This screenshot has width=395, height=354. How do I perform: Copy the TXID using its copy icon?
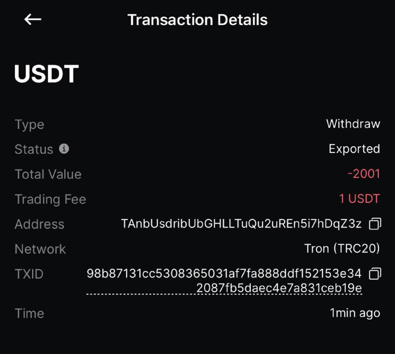pos(375,274)
